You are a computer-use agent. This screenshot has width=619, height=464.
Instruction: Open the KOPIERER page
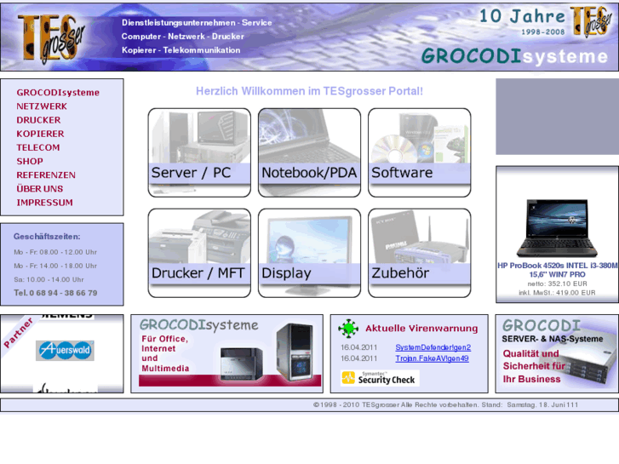[40, 134]
